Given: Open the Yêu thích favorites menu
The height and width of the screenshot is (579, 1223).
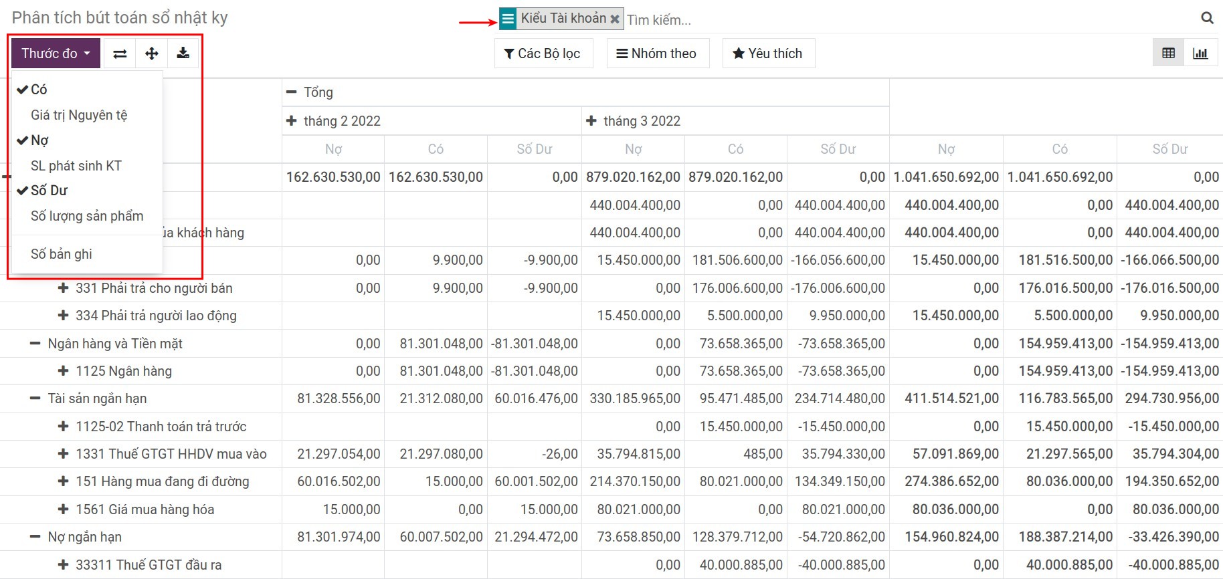Looking at the screenshot, I should pos(768,53).
